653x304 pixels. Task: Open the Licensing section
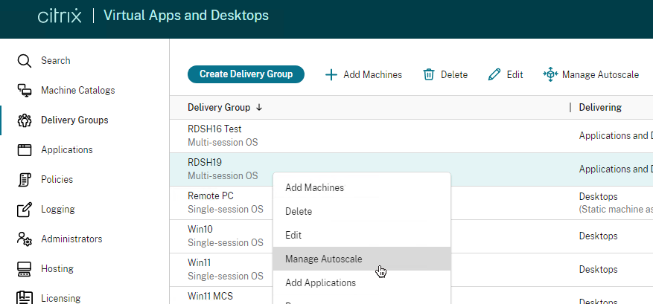click(61, 299)
